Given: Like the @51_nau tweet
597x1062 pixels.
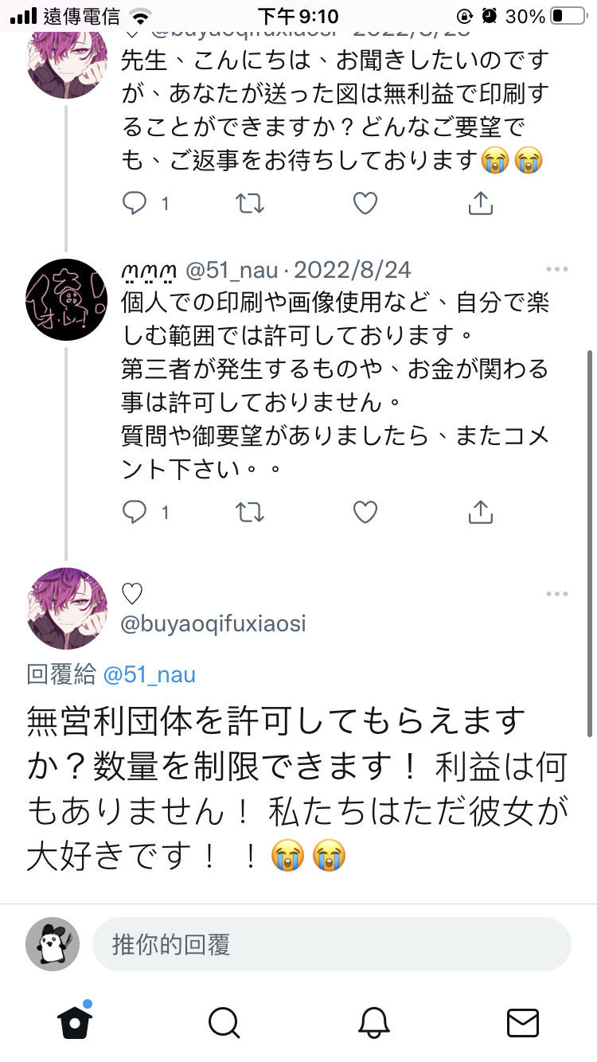Looking at the screenshot, I should click(365, 513).
